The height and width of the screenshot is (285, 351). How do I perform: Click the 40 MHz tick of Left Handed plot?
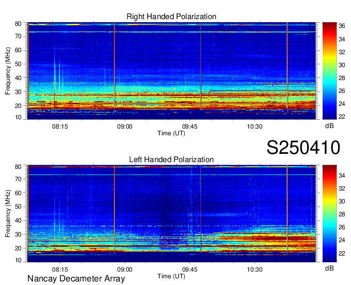click(x=18, y=220)
